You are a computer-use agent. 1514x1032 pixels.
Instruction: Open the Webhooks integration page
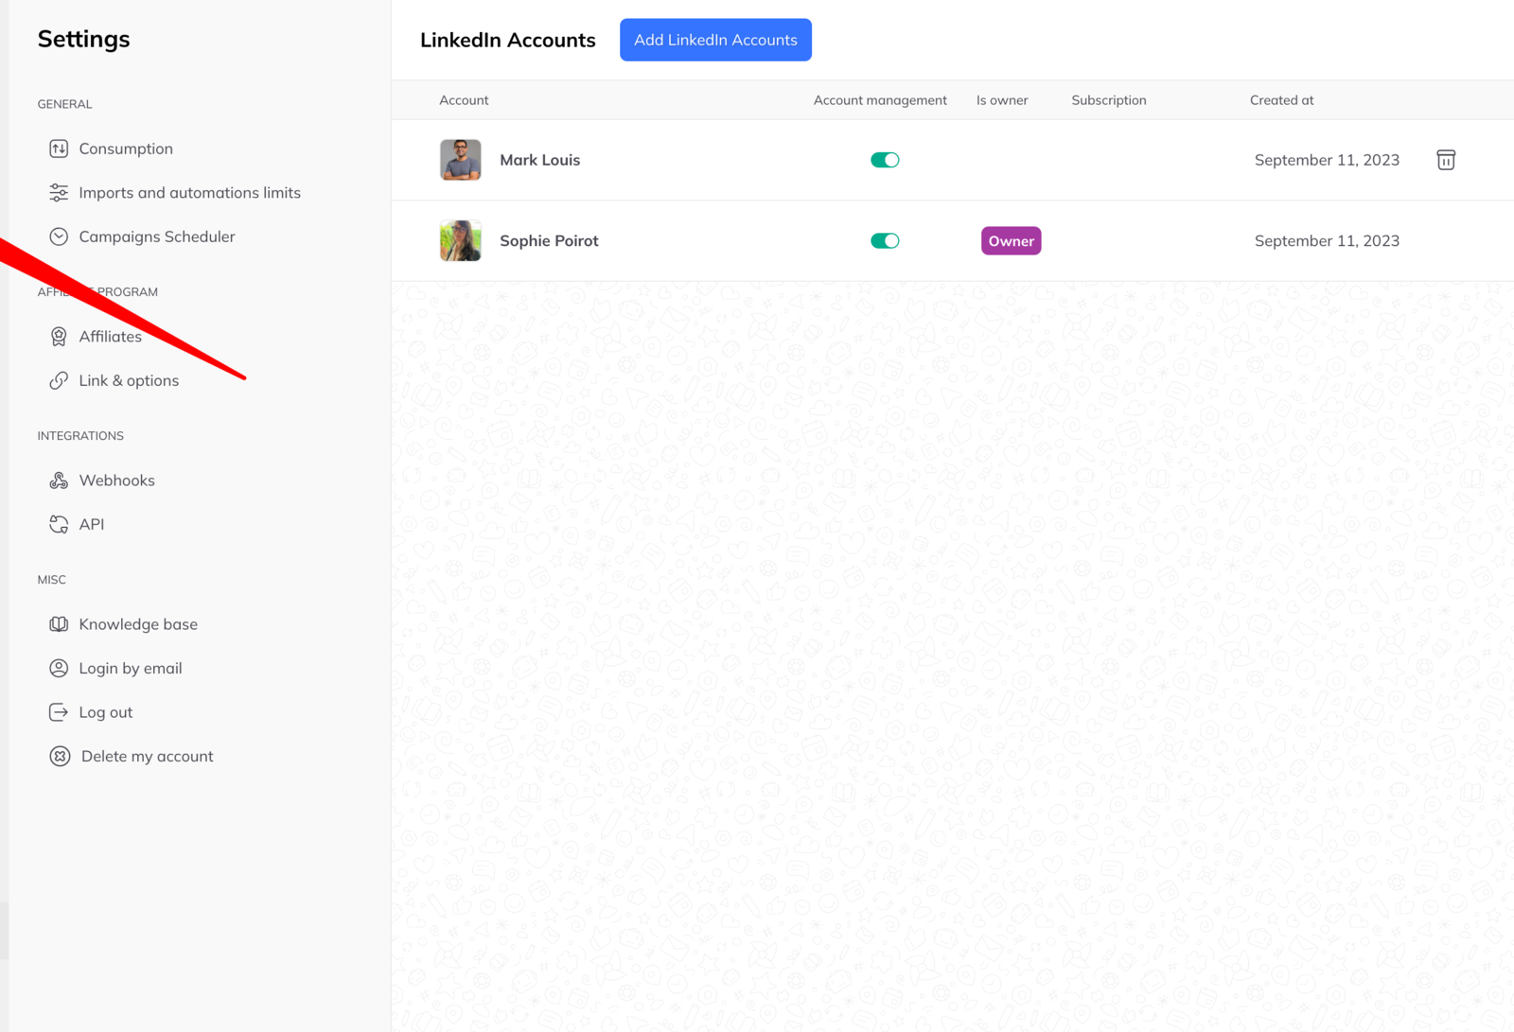click(x=117, y=481)
